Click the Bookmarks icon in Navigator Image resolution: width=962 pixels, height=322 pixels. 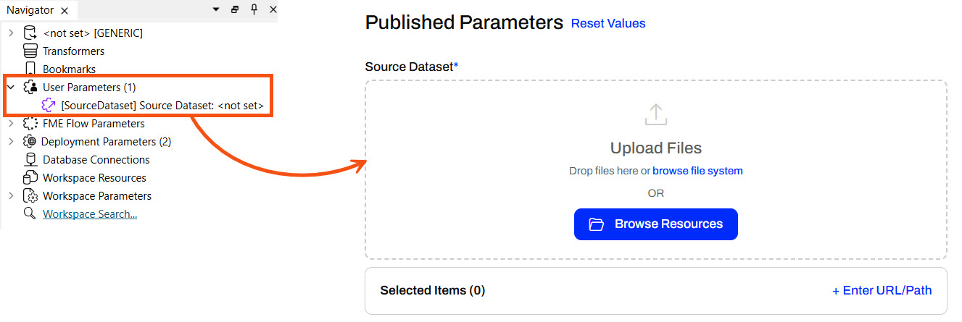30,69
